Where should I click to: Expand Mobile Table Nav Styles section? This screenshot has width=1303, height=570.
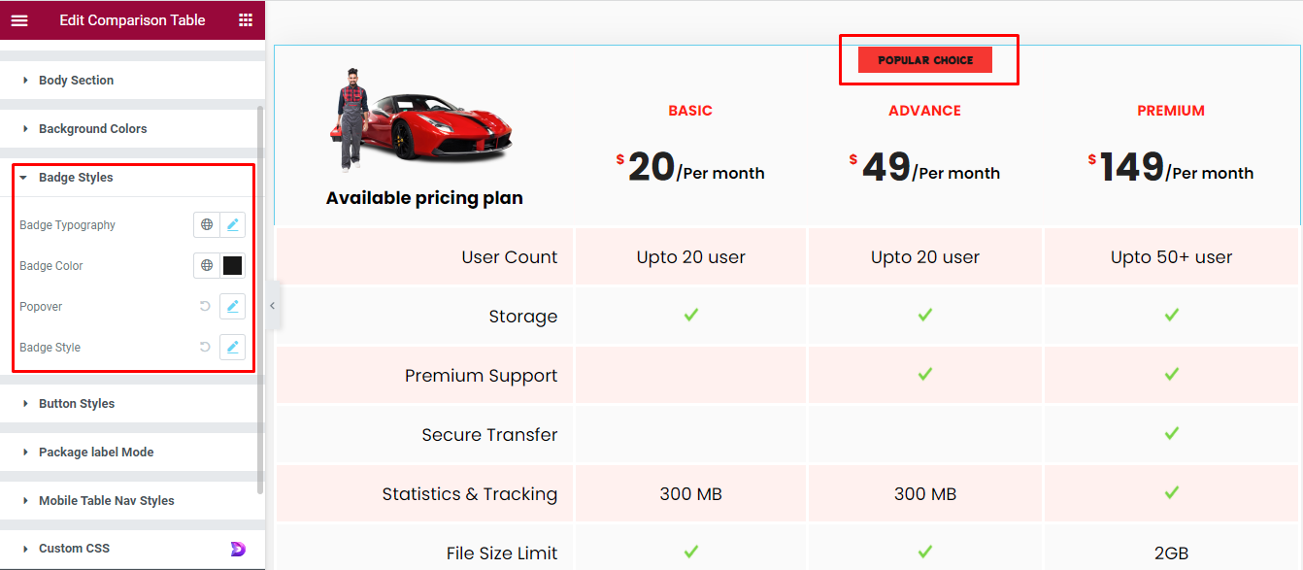pos(106,501)
